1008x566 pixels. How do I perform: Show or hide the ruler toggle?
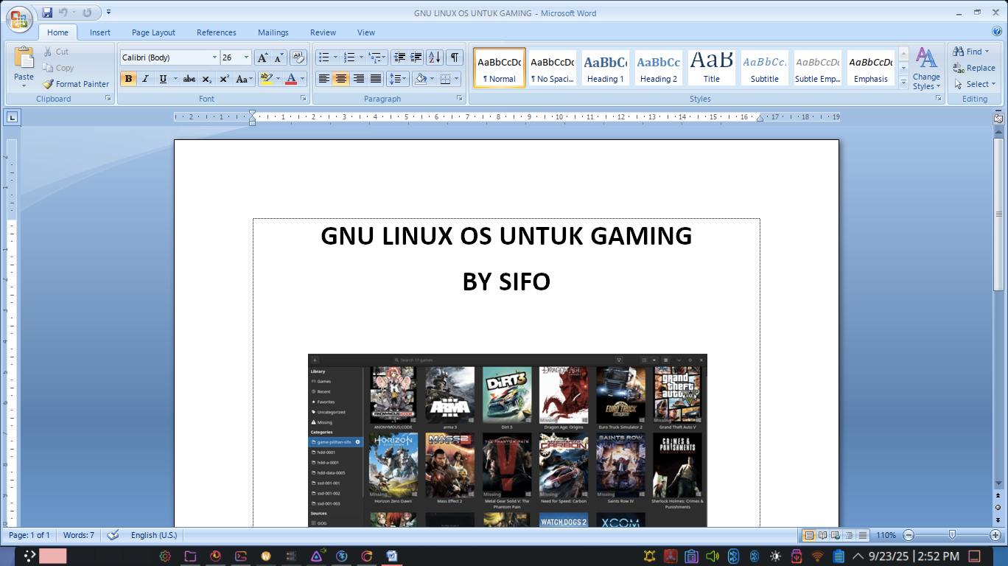tap(998, 118)
